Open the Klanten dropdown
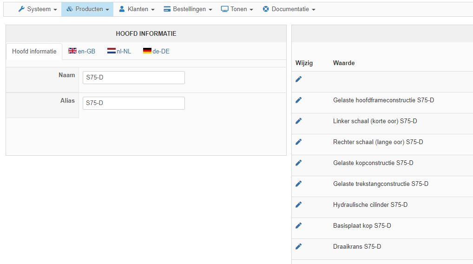The image size is (473, 264). (137, 9)
